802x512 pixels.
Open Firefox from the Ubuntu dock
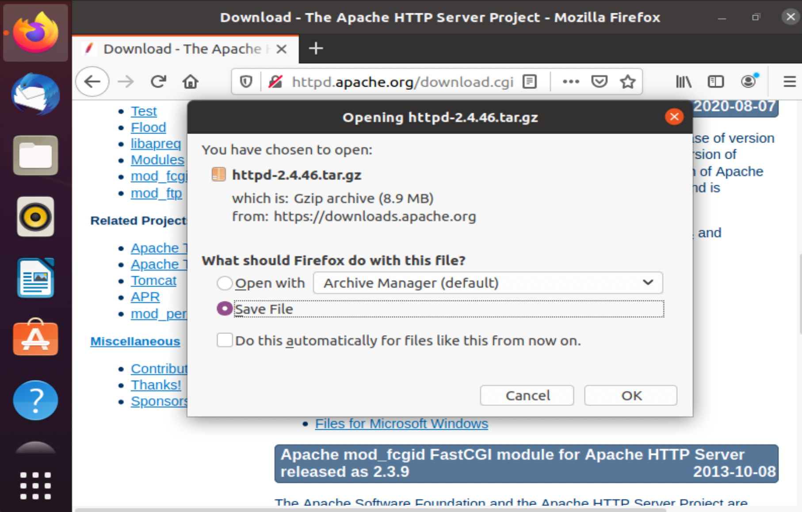click(x=35, y=33)
